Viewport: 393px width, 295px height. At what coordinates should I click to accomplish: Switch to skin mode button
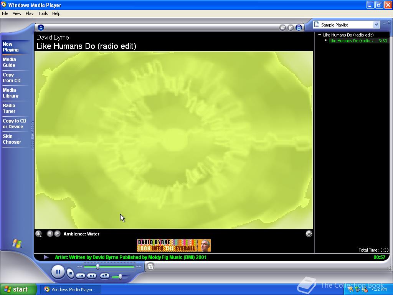(150, 267)
